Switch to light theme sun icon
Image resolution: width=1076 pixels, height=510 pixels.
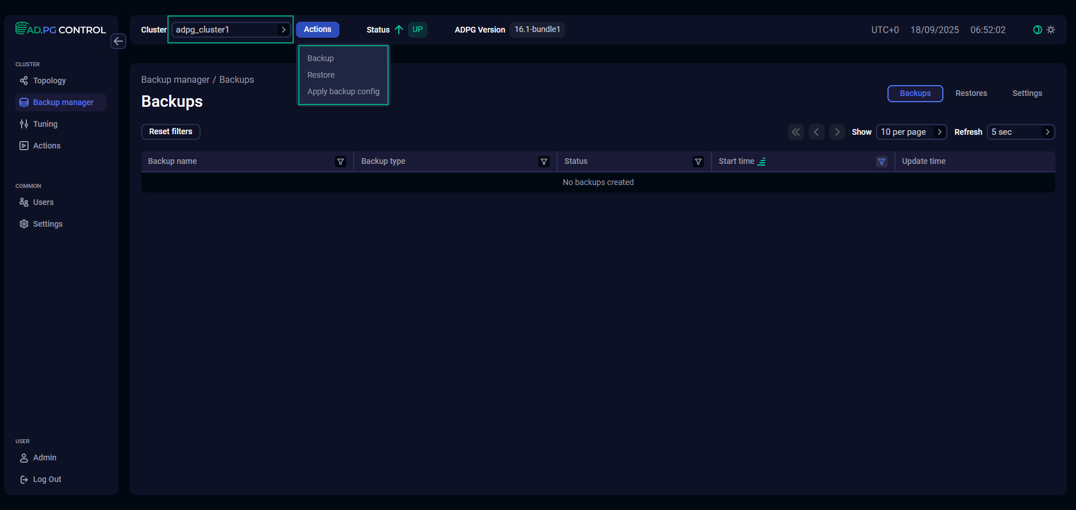[1051, 30]
